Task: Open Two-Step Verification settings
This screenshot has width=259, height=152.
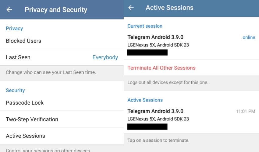Action: click(x=62, y=119)
